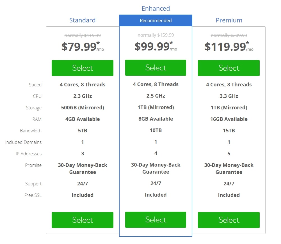Click the top Select button for Standard plan
Viewport: 281px width, 244px height.
click(x=83, y=68)
